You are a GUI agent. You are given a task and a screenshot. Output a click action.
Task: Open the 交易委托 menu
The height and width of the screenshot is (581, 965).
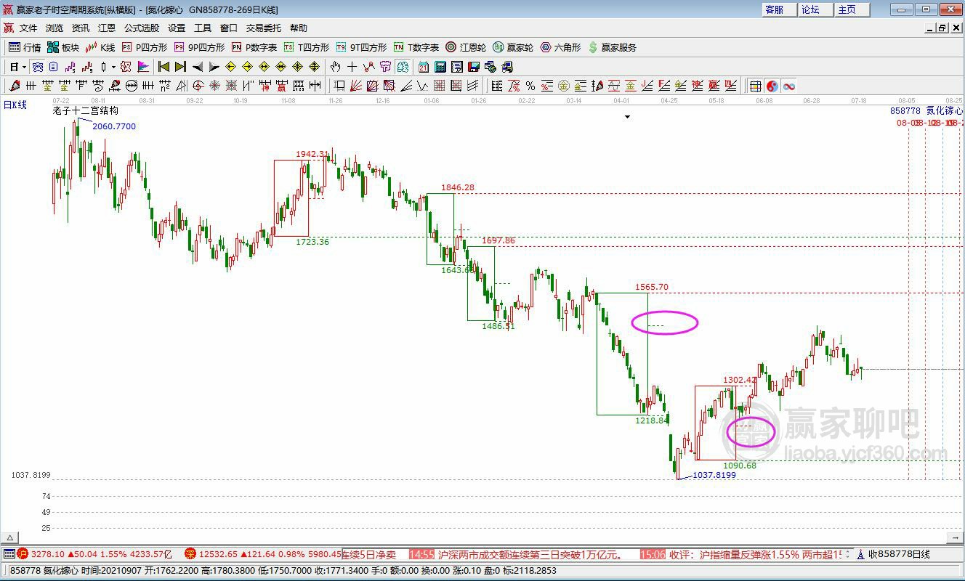[263, 28]
